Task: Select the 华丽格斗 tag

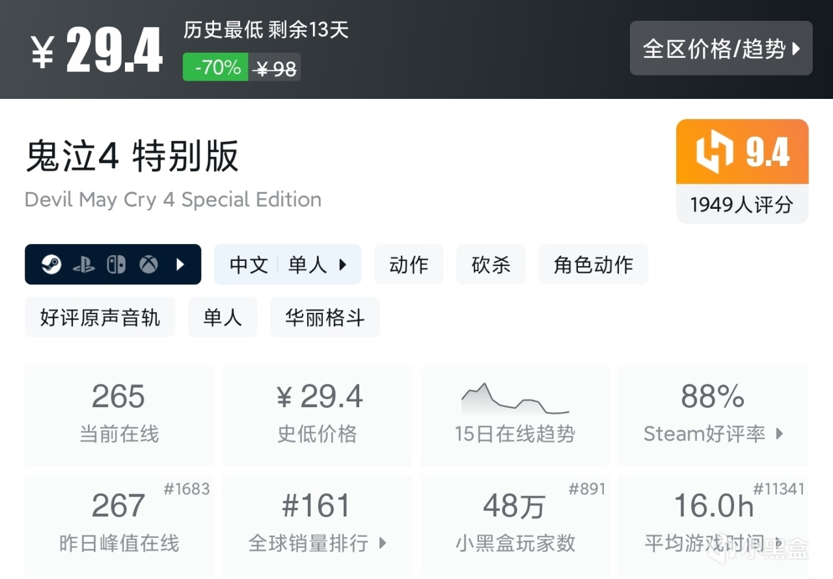Action: pyautogui.click(x=325, y=317)
